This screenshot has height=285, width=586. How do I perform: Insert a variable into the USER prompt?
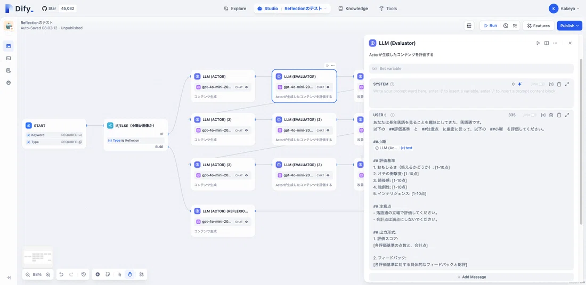point(543,115)
